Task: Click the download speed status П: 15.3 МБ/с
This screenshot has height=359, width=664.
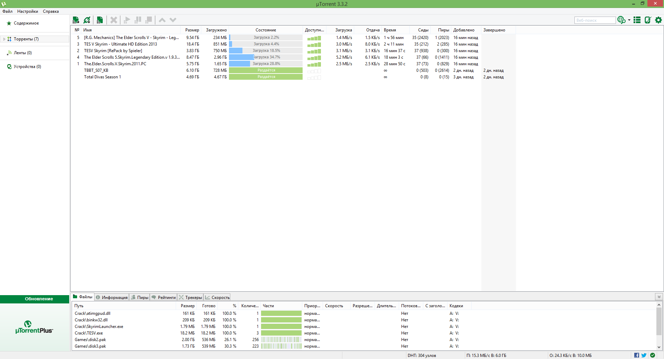Action: tap(486, 355)
